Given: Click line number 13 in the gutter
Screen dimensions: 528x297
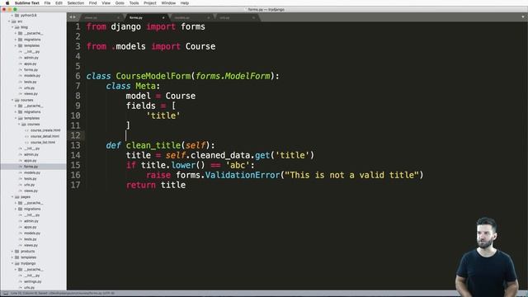Looking at the screenshot, I should 75,145.
